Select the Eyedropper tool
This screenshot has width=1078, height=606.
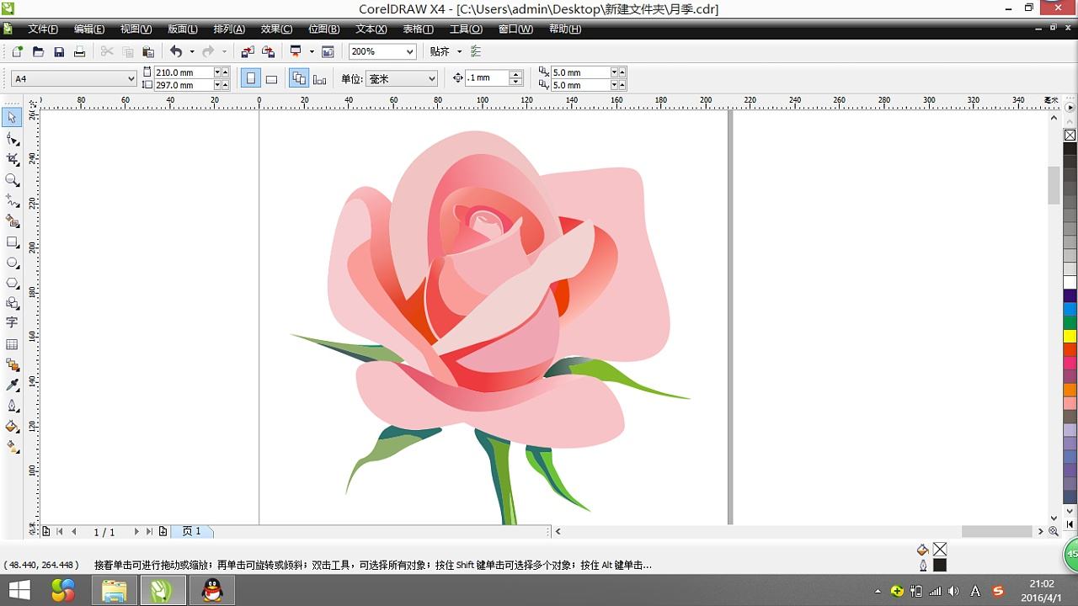tap(13, 385)
